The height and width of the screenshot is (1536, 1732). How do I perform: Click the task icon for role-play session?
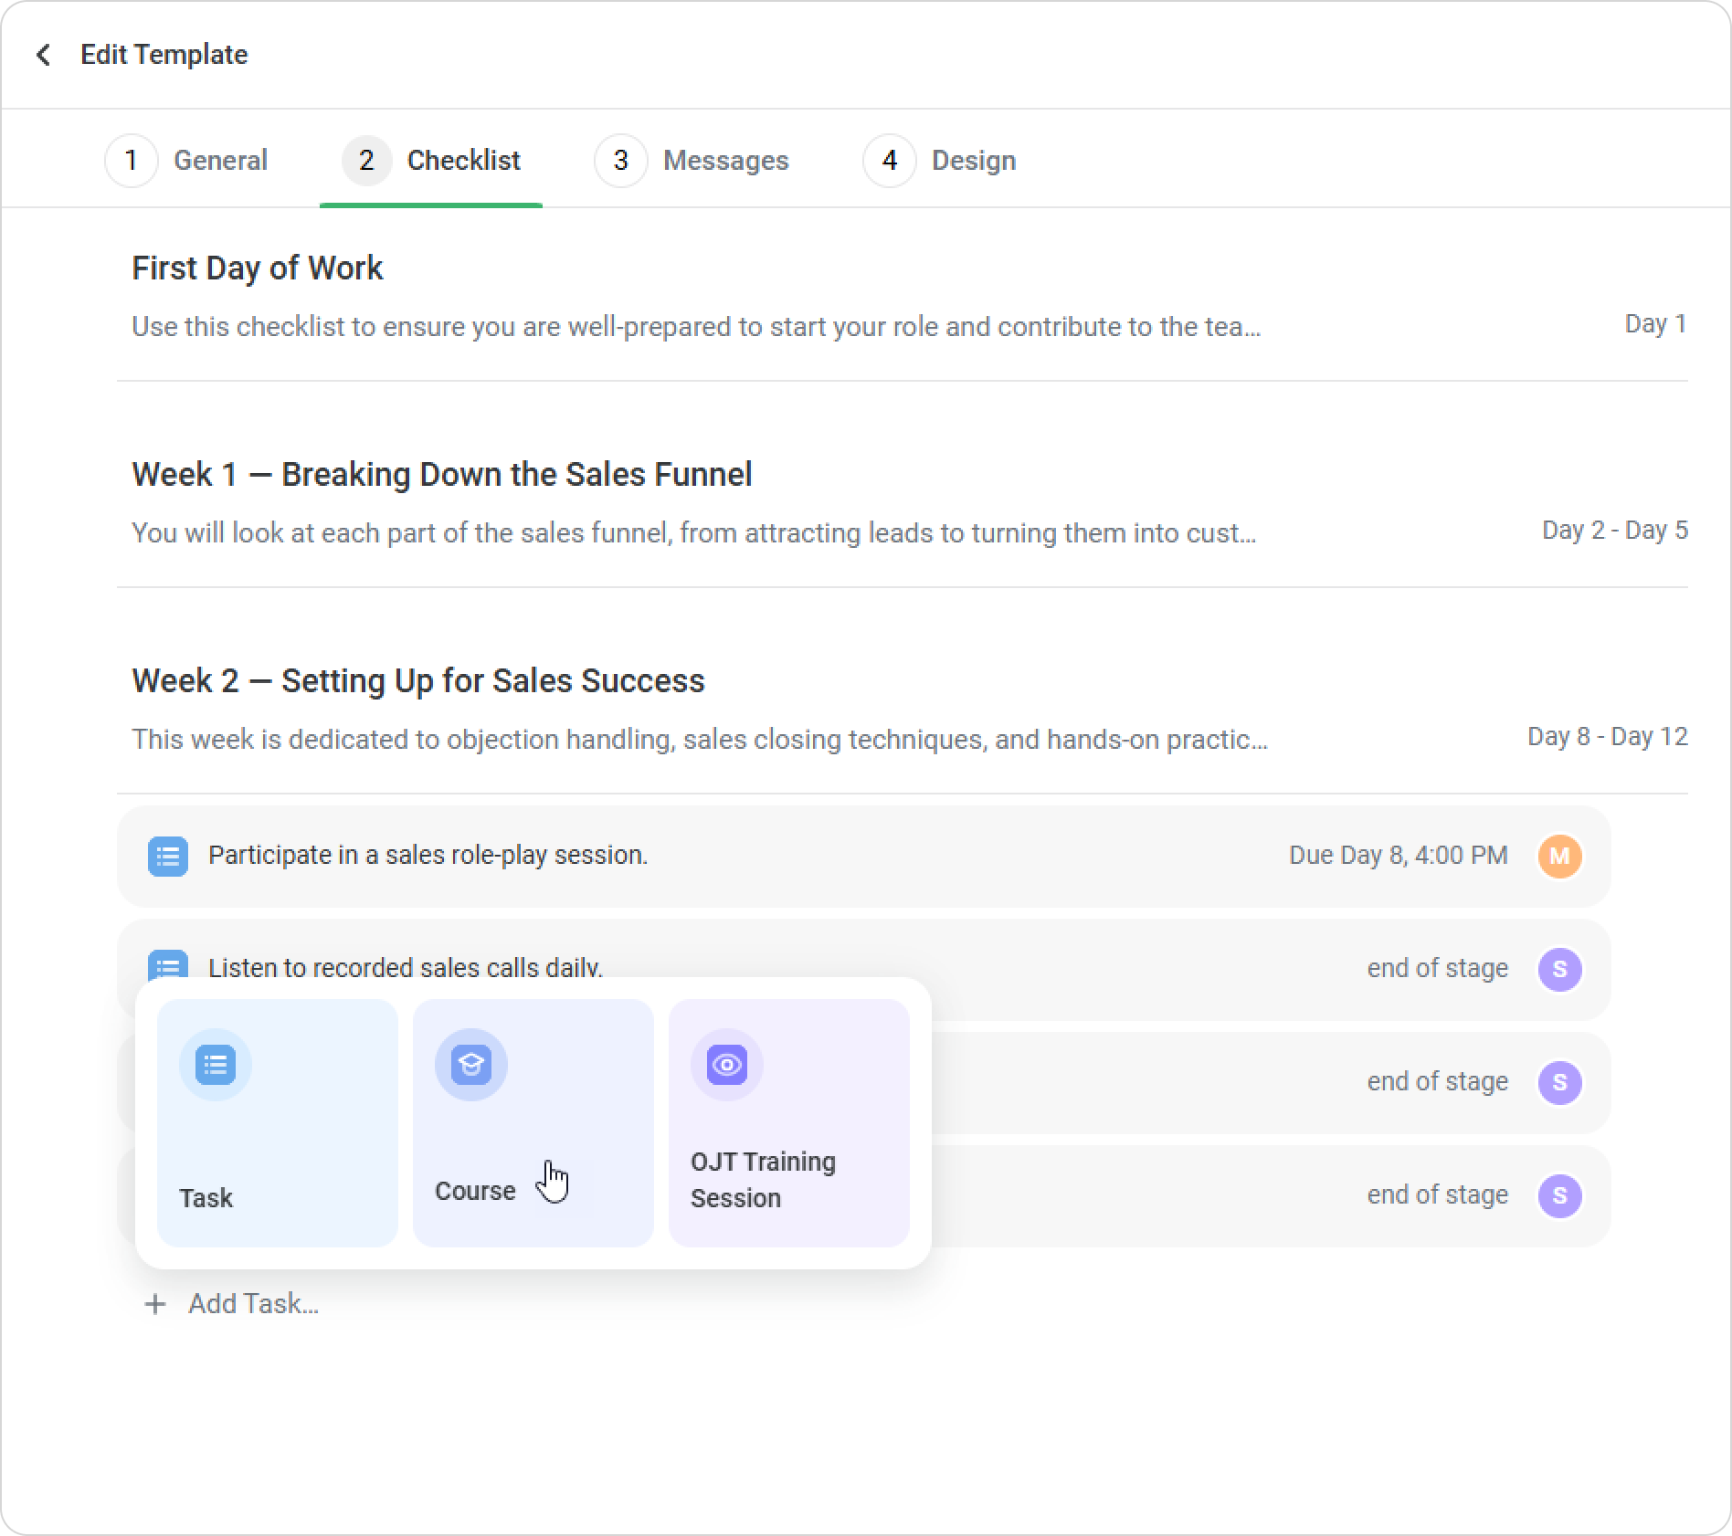coord(168,857)
